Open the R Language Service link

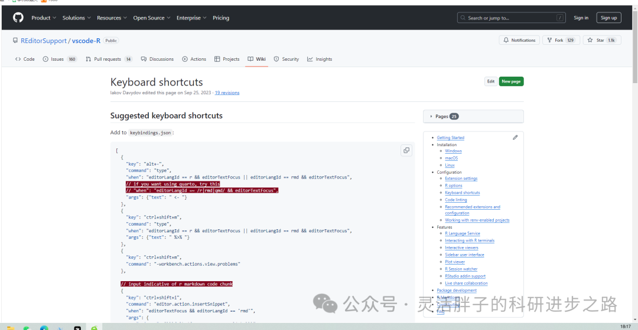point(462,233)
